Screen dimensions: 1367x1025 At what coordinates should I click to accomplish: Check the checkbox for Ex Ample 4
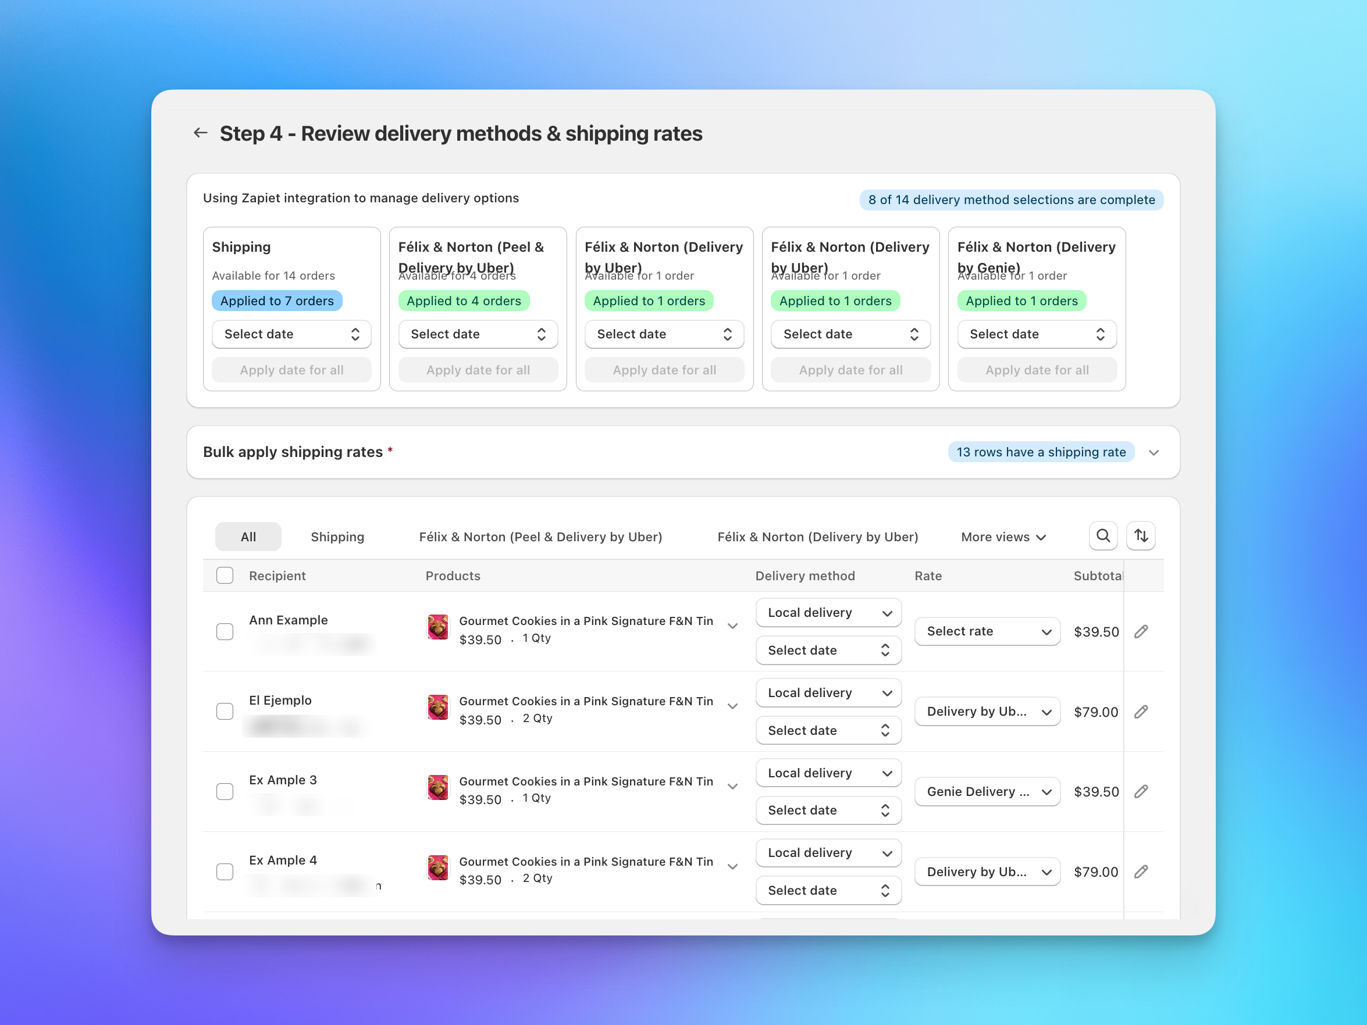pyautogui.click(x=225, y=871)
